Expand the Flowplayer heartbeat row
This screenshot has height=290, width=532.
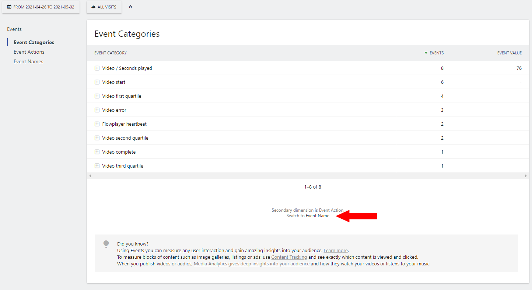(97, 124)
